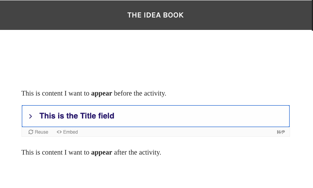
Task: Click the 'This is the Title field' heading
Action: 77,116
